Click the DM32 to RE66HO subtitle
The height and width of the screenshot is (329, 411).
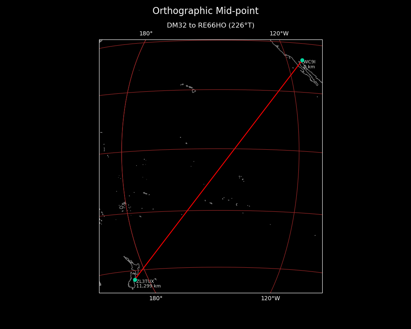(x=210, y=25)
